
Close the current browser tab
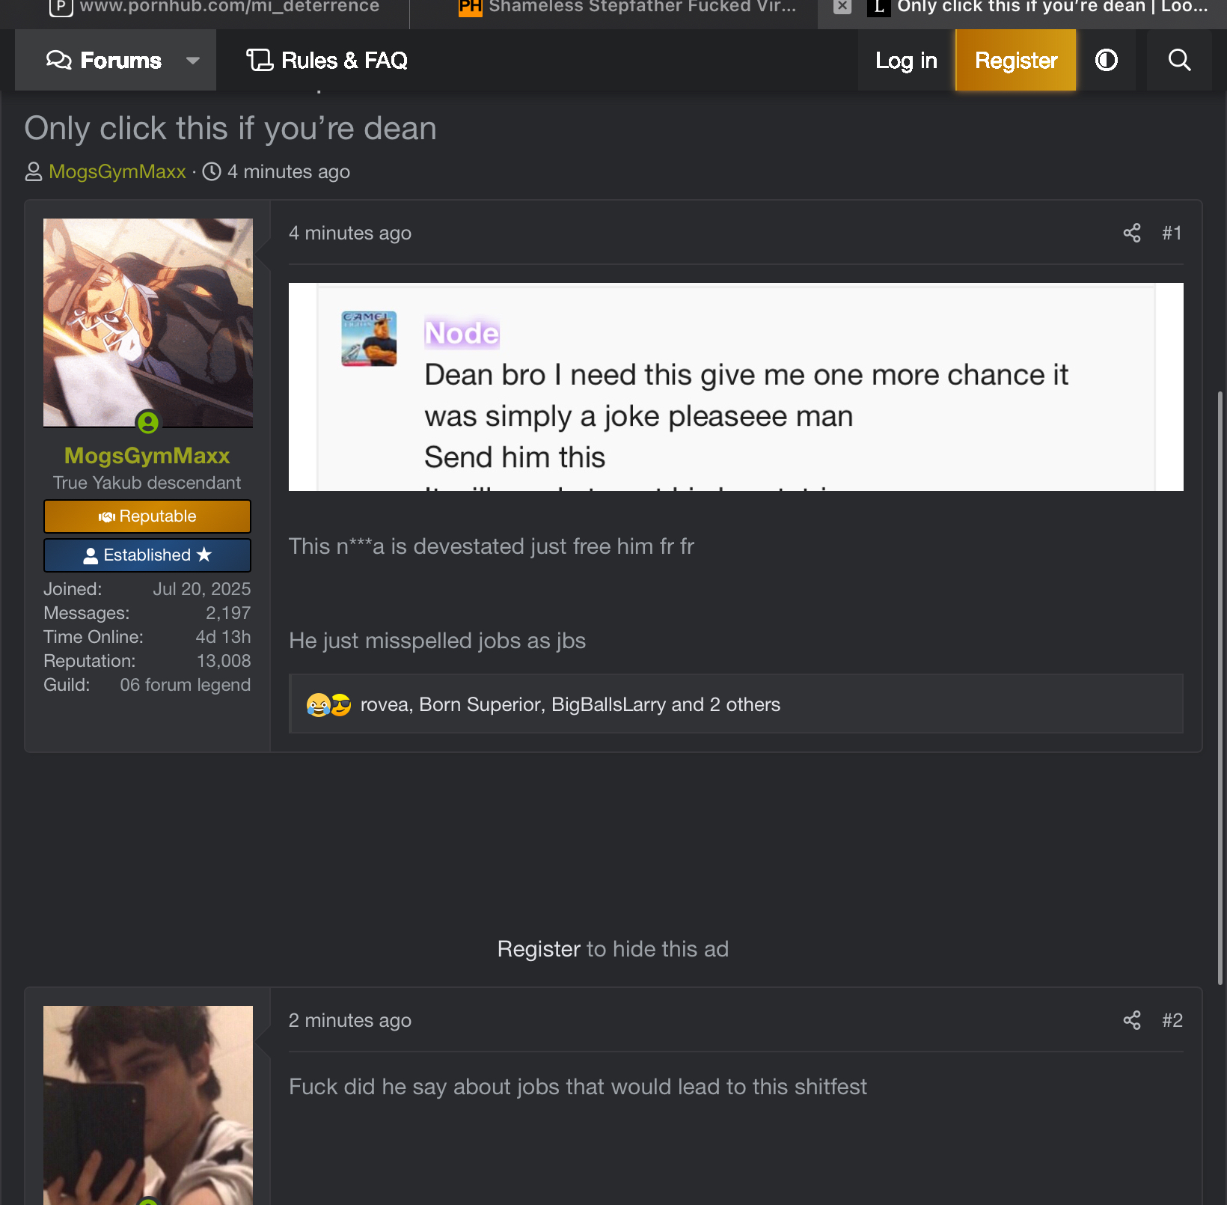(x=842, y=7)
